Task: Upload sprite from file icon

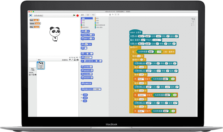Action: [75, 60]
